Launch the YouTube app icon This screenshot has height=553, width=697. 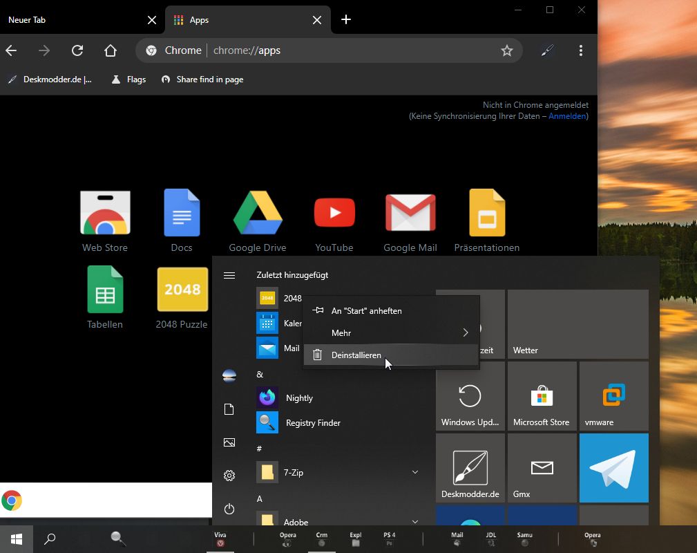(x=334, y=213)
